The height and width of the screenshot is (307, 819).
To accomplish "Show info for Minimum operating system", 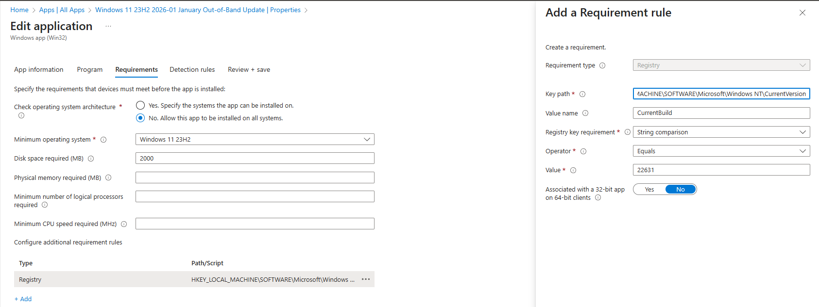I will point(103,140).
